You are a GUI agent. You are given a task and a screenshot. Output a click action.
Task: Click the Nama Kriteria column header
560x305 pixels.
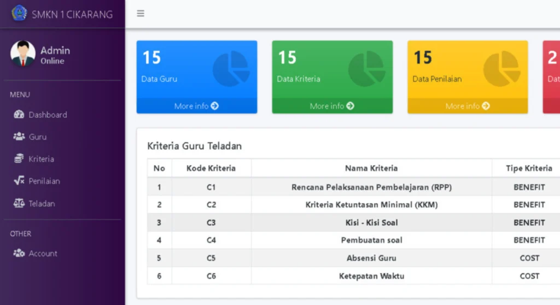click(371, 168)
